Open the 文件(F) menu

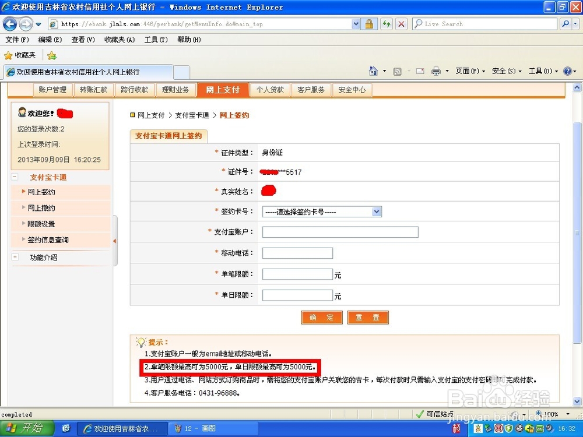point(17,40)
